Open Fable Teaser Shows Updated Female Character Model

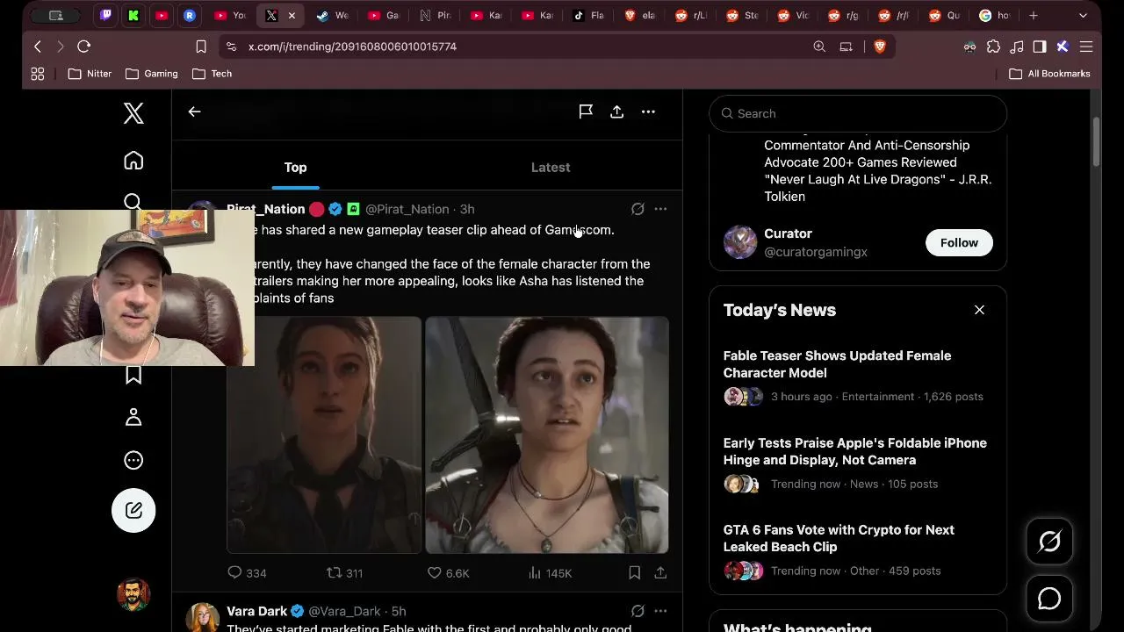pos(837,364)
